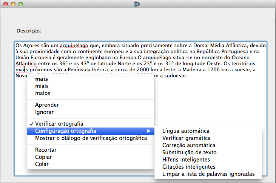This screenshot has width=276, height=183.
Task: Expand the Configuração ortografia submenu arrow
Action: click(149, 131)
